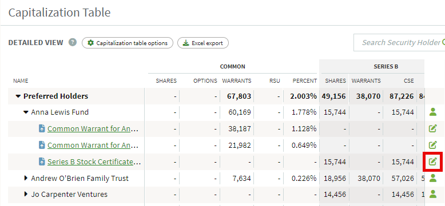Open the Common Warrant link with 21,982 warrants

93,145
